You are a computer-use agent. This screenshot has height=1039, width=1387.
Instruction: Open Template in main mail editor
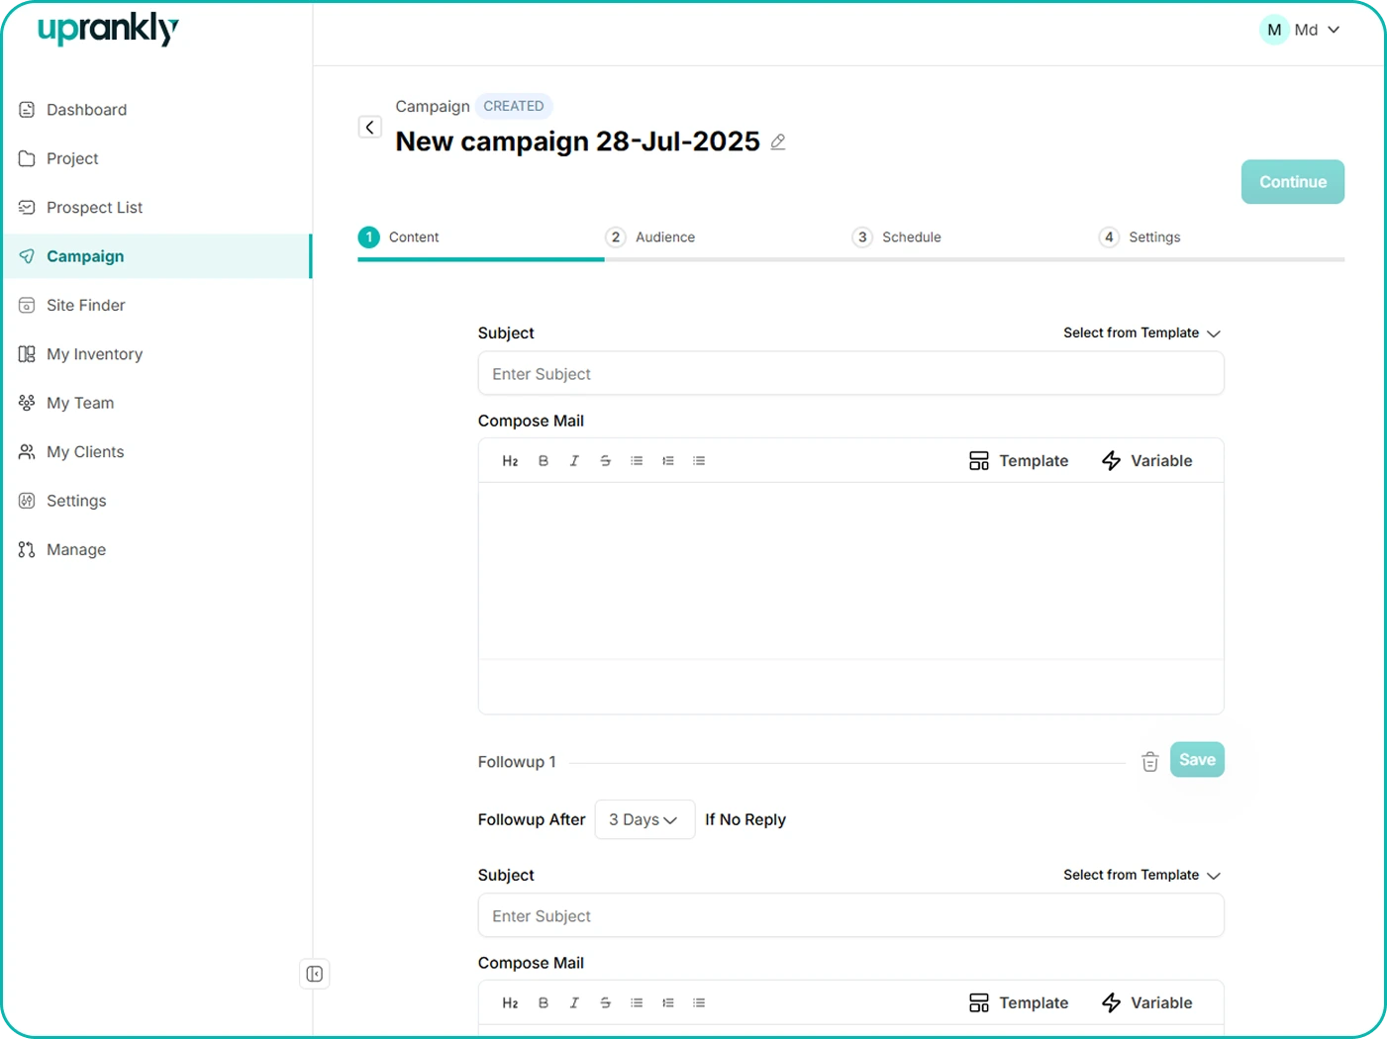pyautogui.click(x=1019, y=461)
